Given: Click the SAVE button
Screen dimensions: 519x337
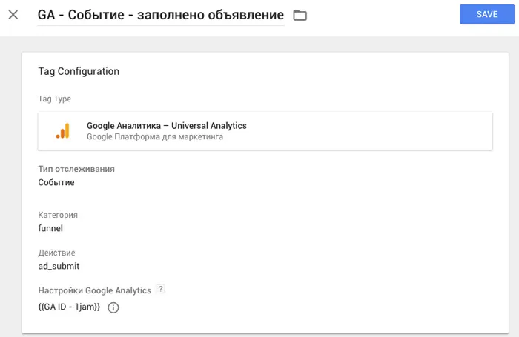Looking at the screenshot, I should (x=487, y=14).
